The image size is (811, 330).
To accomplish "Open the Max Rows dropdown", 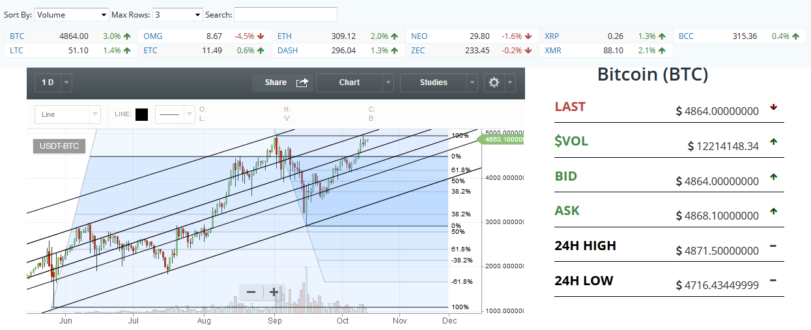I will [178, 14].
